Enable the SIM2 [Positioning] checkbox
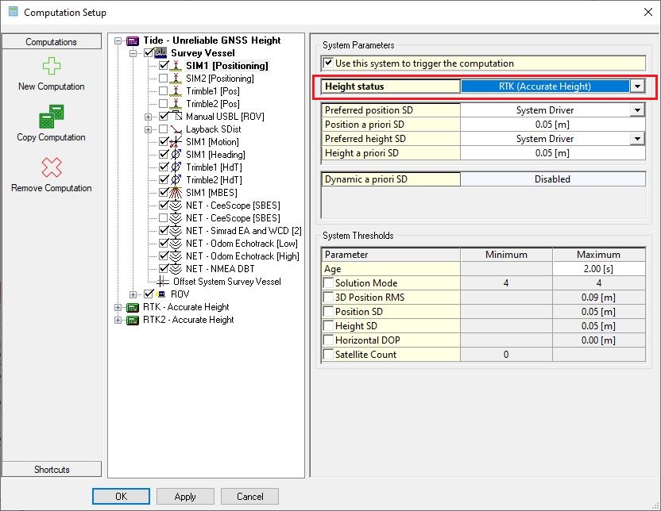The width and height of the screenshot is (661, 511). pos(164,79)
